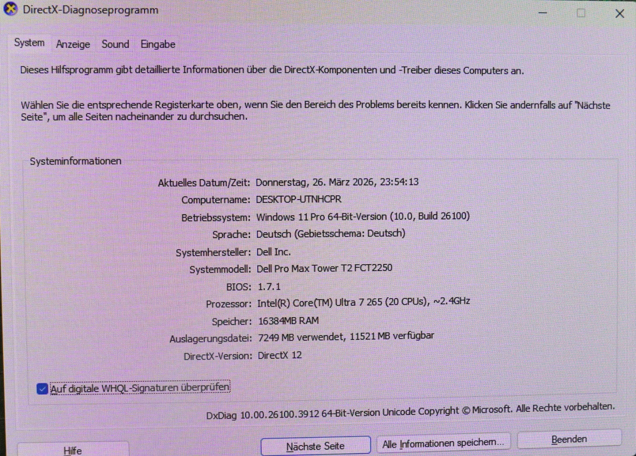Click the Speicher label

tap(232, 322)
